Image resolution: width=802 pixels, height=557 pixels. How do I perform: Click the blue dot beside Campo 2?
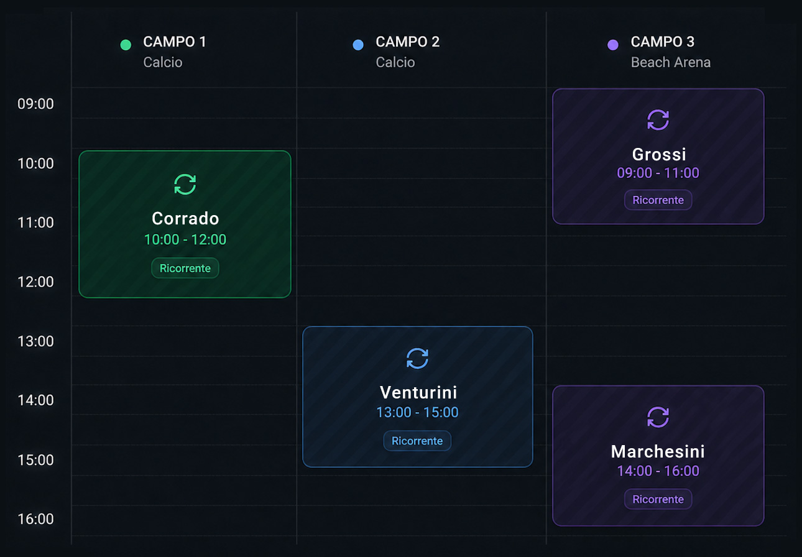(x=358, y=45)
